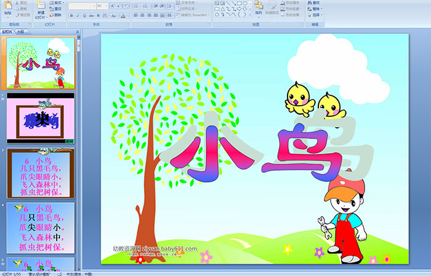Toggle Bold formatting
Screen dimensions: 431x276
pos(70,15)
